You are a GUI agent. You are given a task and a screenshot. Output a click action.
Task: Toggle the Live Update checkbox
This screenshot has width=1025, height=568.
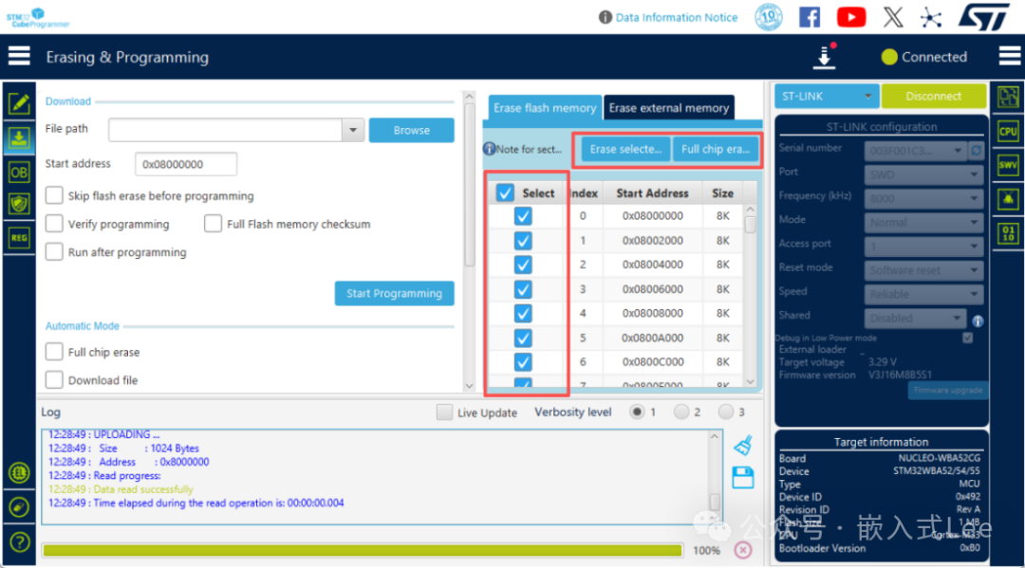point(444,412)
